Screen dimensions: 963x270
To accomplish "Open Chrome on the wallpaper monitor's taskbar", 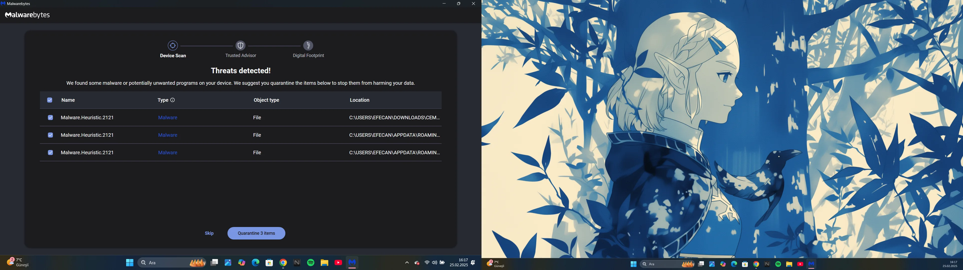I will (756, 264).
